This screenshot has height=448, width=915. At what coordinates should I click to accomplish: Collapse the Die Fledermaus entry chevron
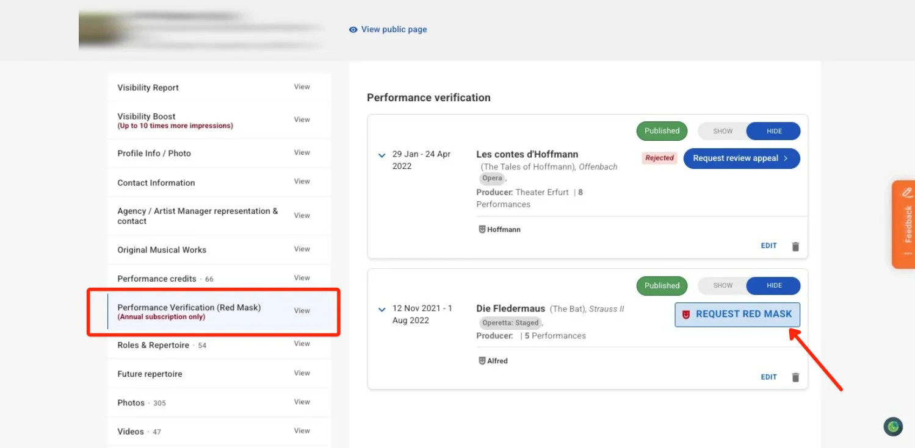(x=382, y=310)
